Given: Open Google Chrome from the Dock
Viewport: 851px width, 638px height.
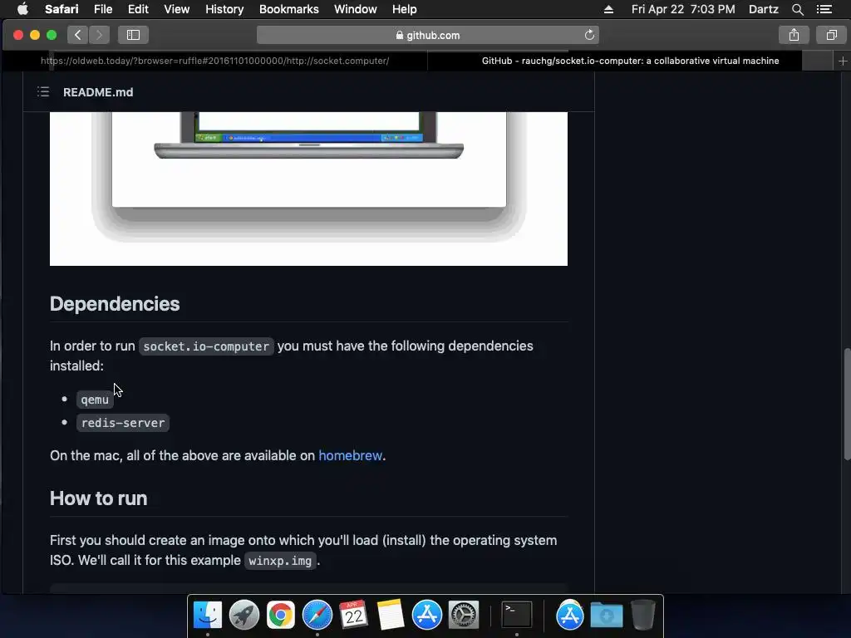Looking at the screenshot, I should coord(281,615).
